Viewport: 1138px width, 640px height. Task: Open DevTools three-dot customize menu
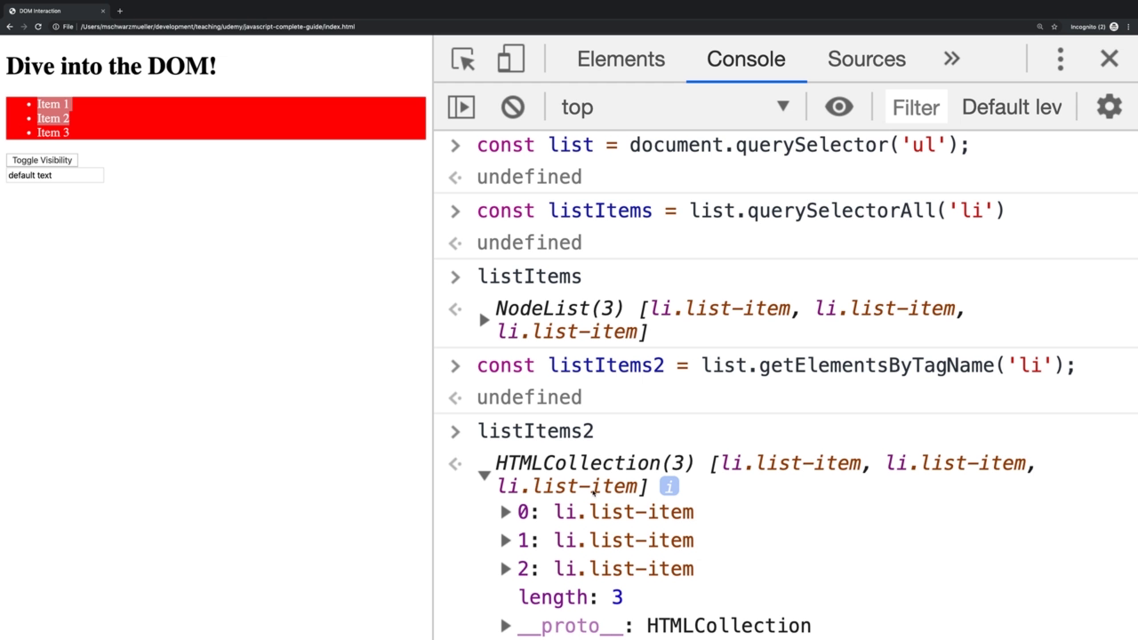click(x=1060, y=60)
